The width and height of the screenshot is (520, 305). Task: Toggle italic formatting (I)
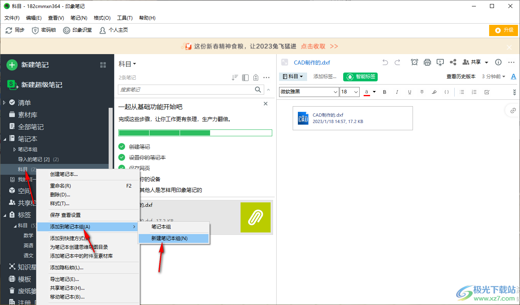[397, 92]
